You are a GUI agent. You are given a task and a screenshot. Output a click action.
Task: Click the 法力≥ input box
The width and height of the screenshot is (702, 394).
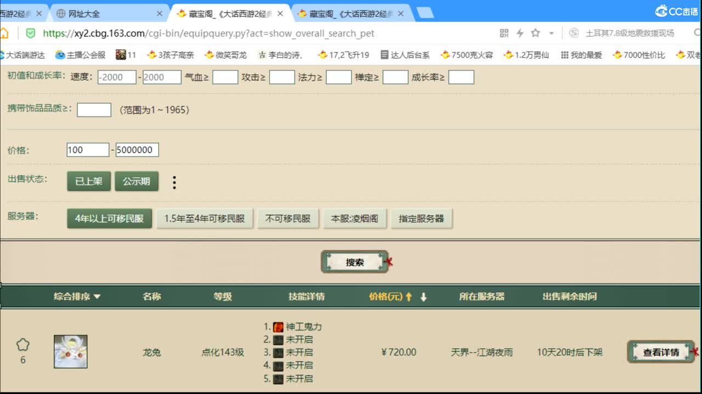[338, 77]
